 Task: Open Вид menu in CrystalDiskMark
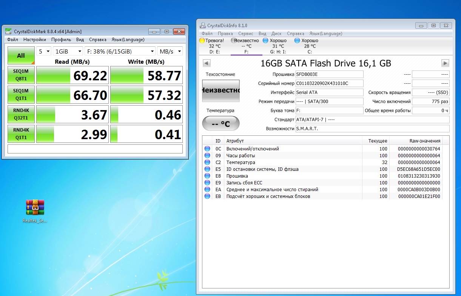(80, 40)
